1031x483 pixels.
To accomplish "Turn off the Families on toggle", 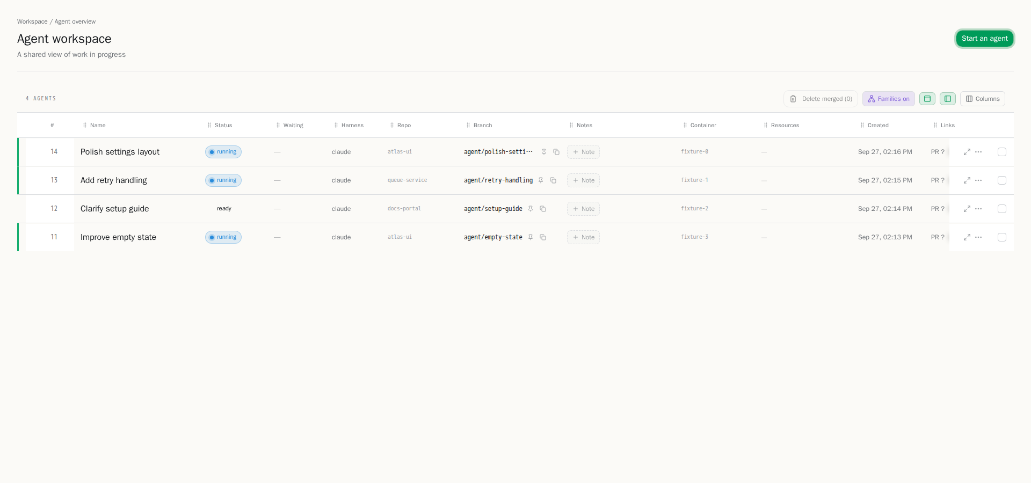I will coord(889,99).
